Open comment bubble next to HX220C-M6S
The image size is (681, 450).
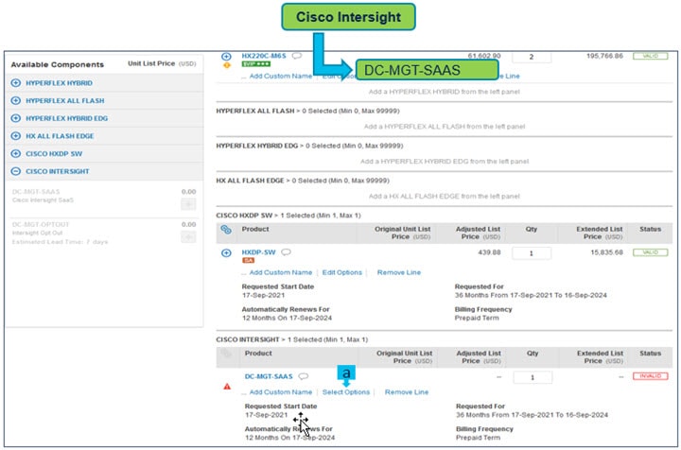point(297,56)
